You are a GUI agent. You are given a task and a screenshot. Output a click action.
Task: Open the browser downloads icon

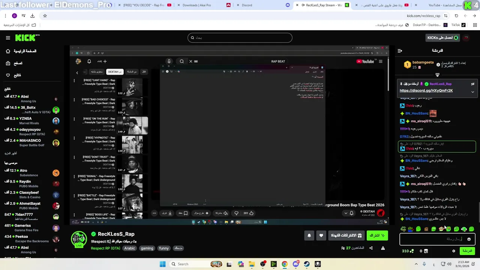(x=33, y=16)
